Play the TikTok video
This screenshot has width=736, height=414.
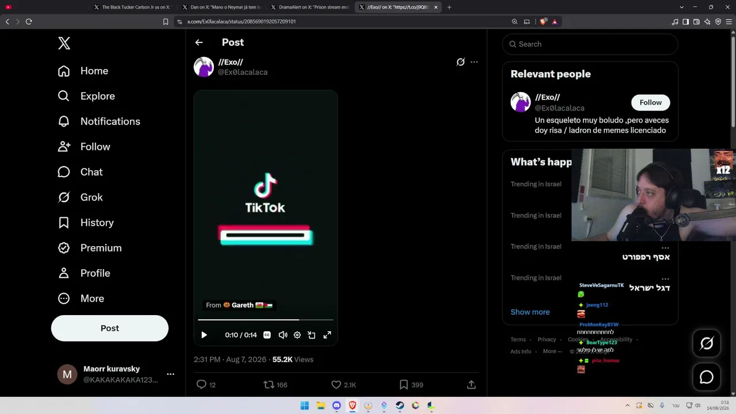[204, 335]
